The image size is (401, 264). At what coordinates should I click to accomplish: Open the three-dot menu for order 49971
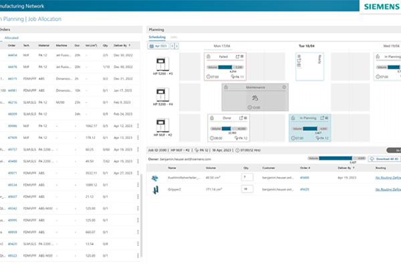click(x=138, y=173)
